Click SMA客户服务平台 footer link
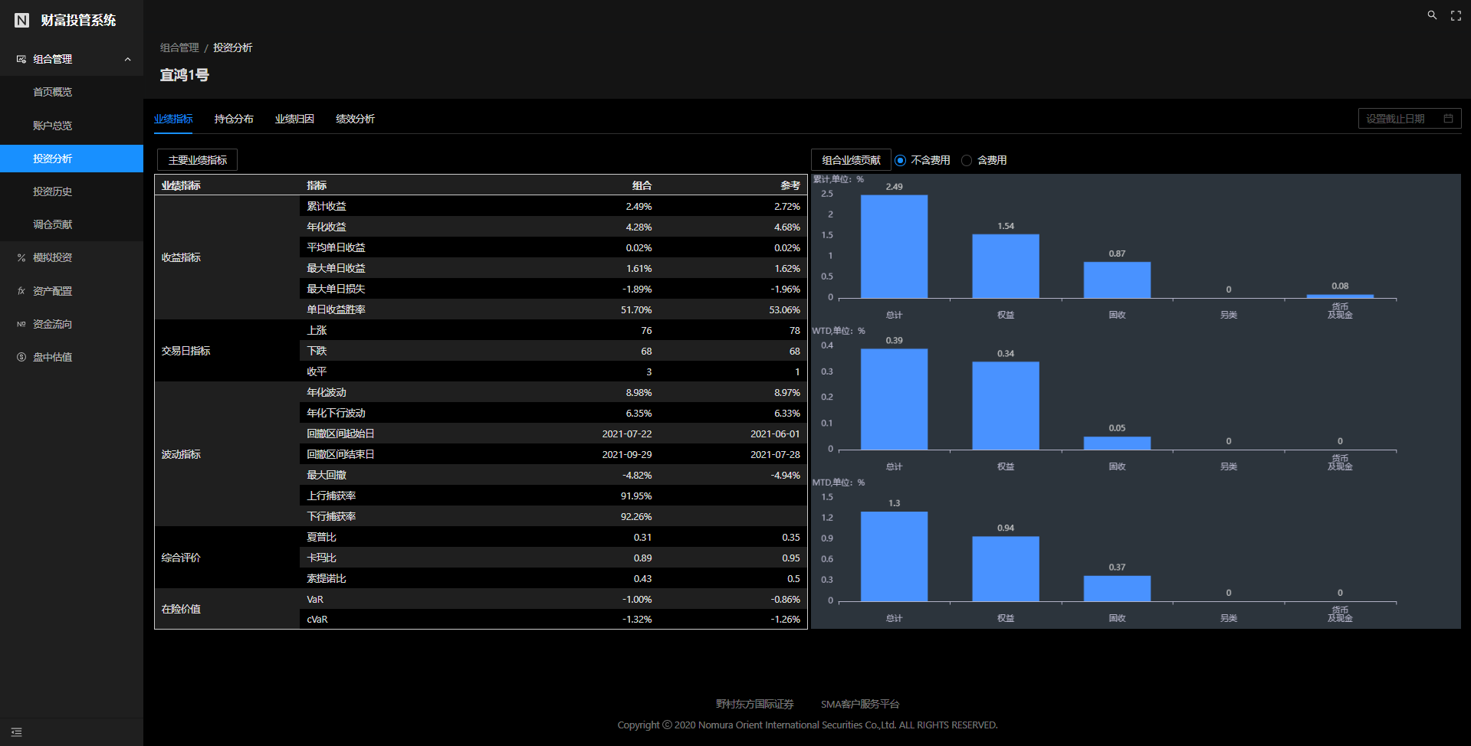This screenshot has width=1471, height=746. click(860, 704)
